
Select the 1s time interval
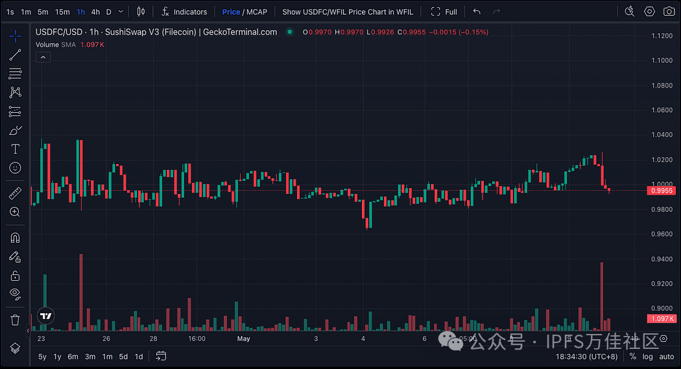pyautogui.click(x=10, y=12)
